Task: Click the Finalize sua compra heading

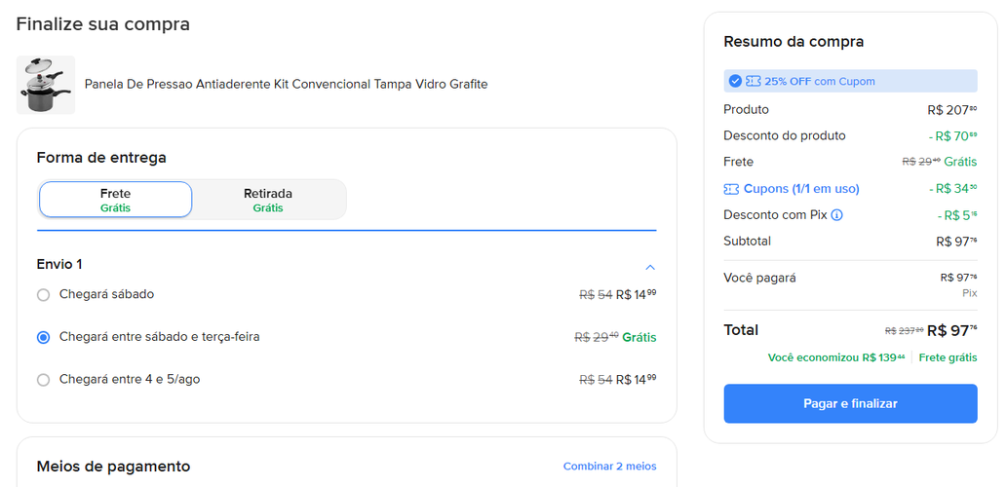Action: pos(102,24)
